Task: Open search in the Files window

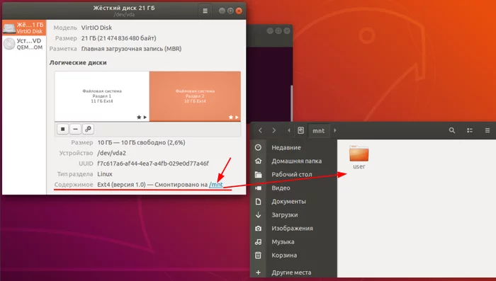Action: 452,130
